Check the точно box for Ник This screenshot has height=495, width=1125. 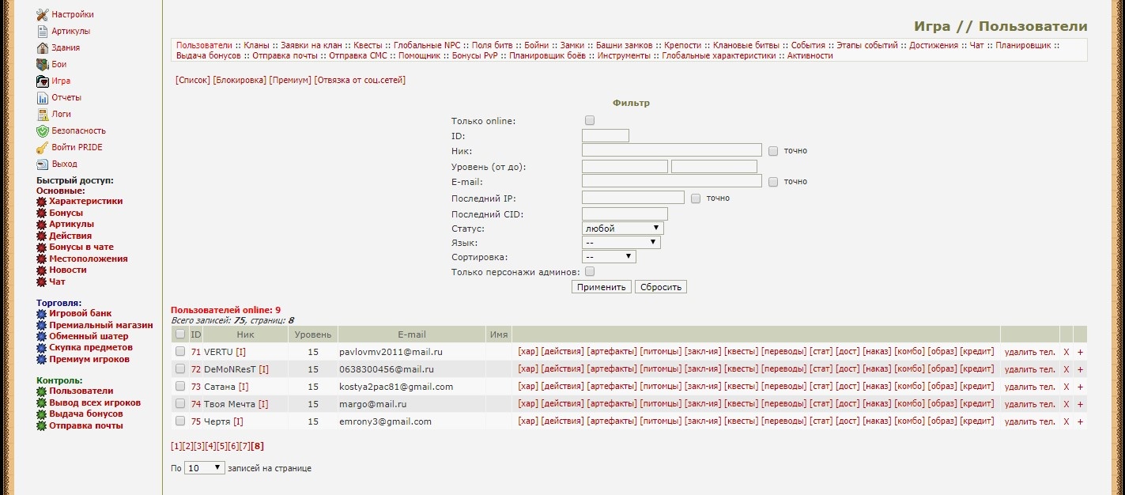[x=773, y=150]
